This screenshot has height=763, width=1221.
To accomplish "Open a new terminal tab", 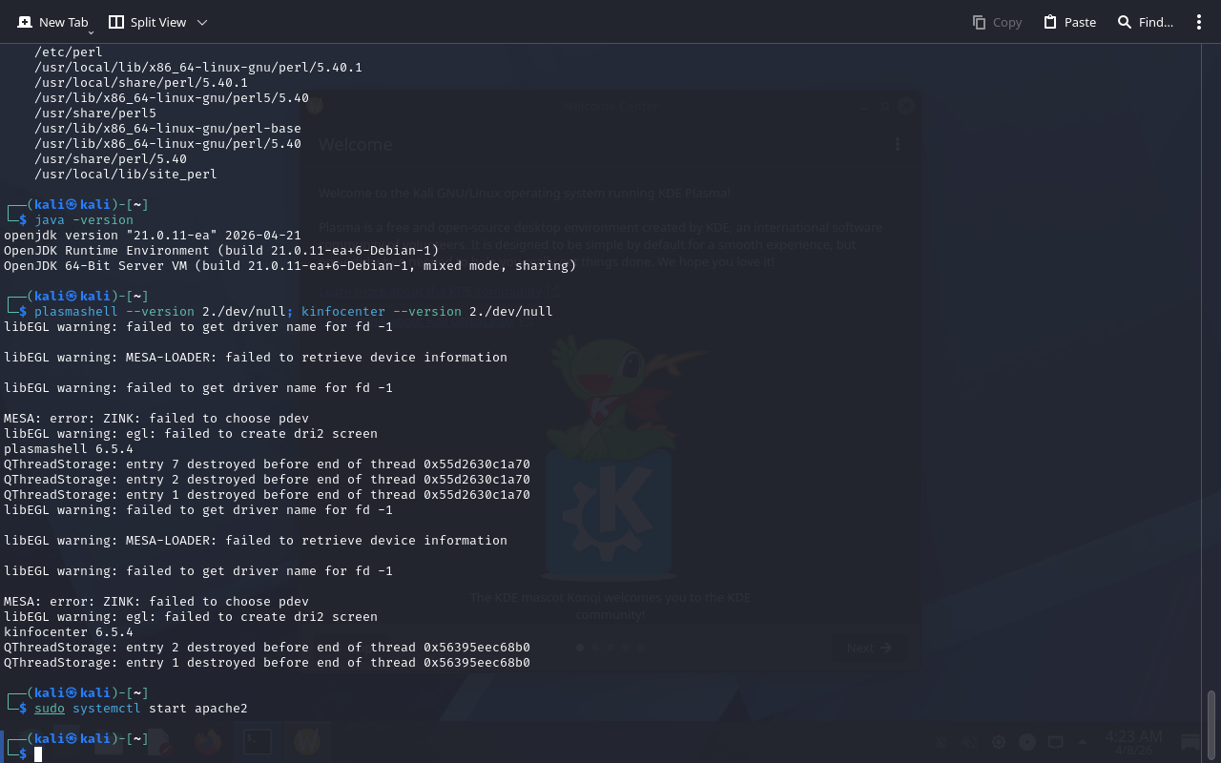I will click(x=52, y=22).
